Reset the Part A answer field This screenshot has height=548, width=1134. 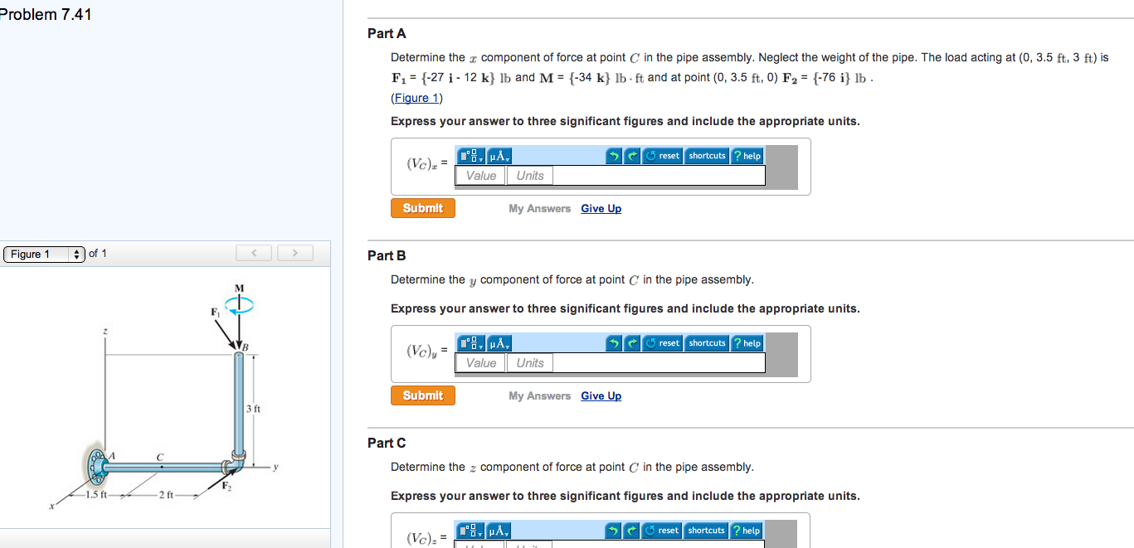tap(662, 155)
